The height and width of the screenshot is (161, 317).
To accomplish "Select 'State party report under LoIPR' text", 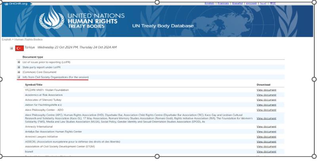I will (x=42, y=67).
